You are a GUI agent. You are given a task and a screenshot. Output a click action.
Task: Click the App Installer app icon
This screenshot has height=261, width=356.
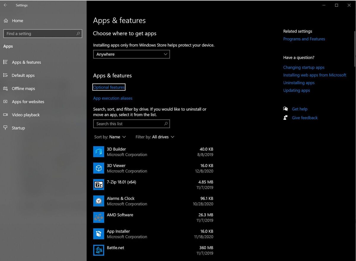[x=98, y=234]
